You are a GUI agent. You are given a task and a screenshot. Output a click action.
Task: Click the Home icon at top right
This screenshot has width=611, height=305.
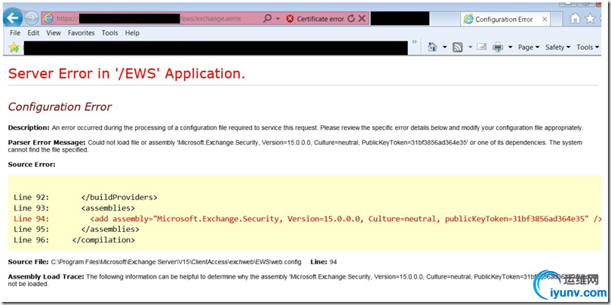pos(575,18)
